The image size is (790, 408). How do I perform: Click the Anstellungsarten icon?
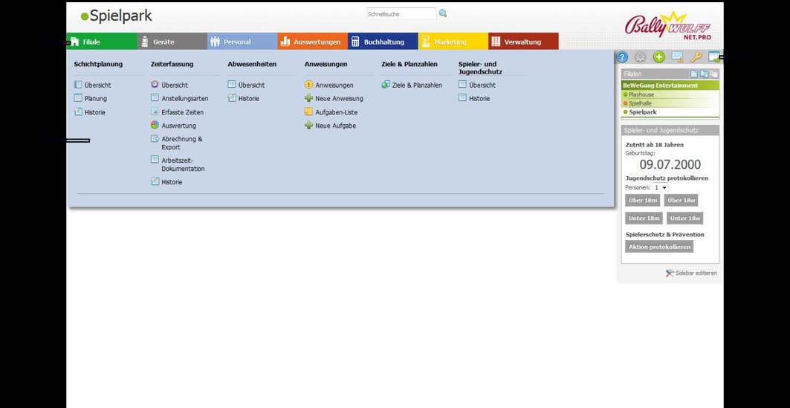point(155,98)
